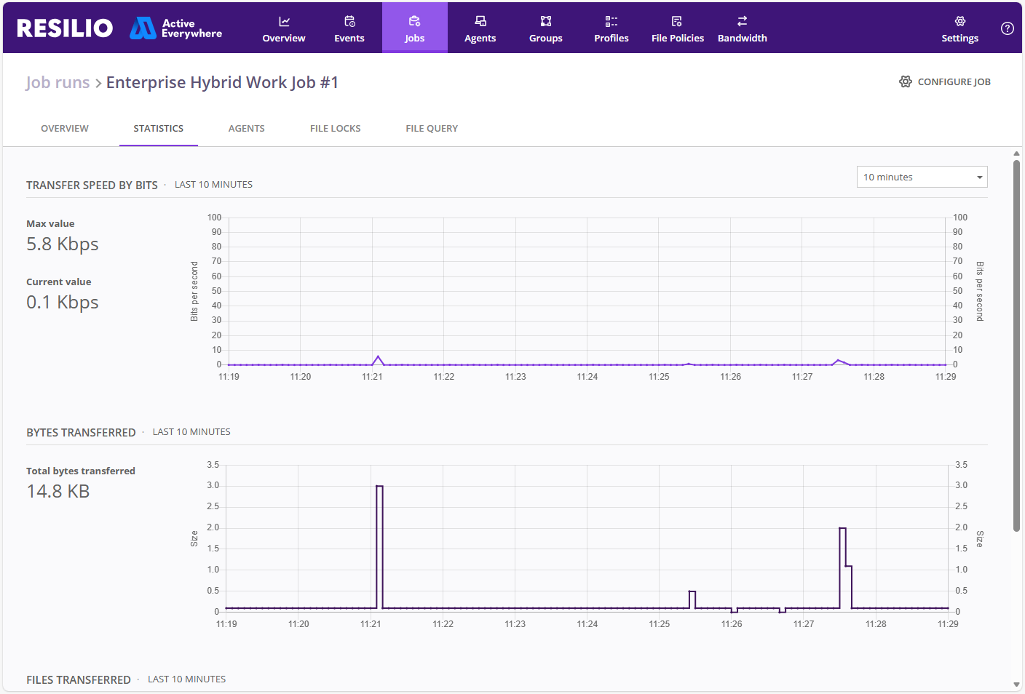Open the Overview chart icon in navbar

[x=284, y=22]
